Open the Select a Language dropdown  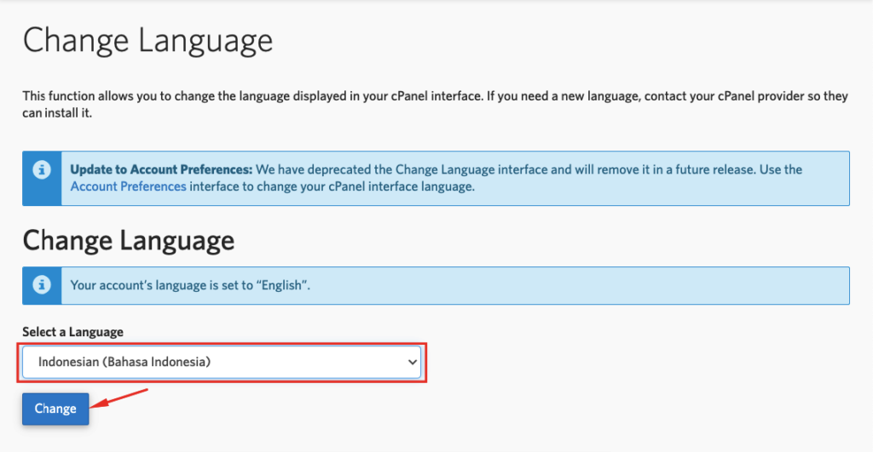222,362
